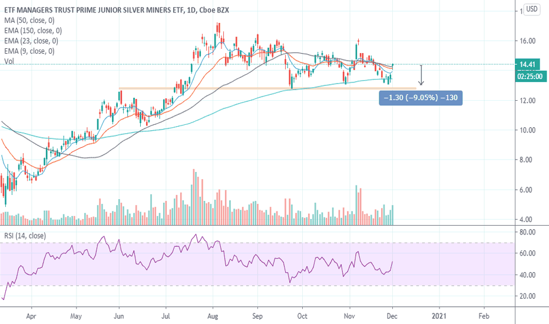
Task: Click the Aug date label on time axis
Action: click(213, 316)
